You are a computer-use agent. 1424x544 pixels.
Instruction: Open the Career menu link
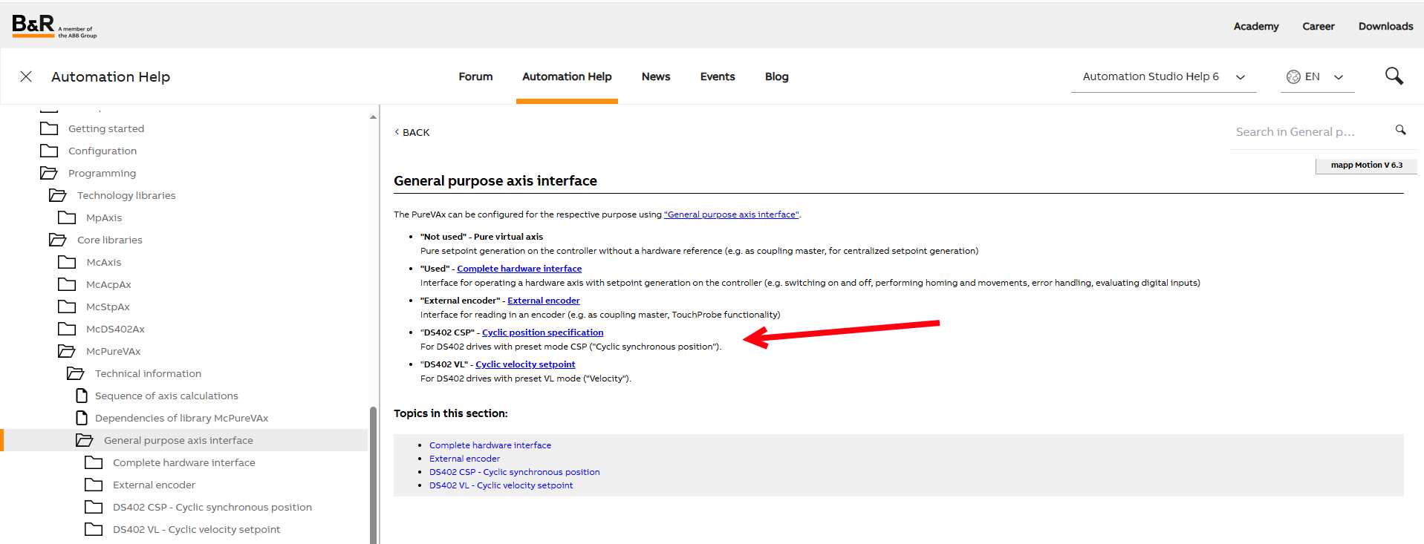[x=1319, y=26]
